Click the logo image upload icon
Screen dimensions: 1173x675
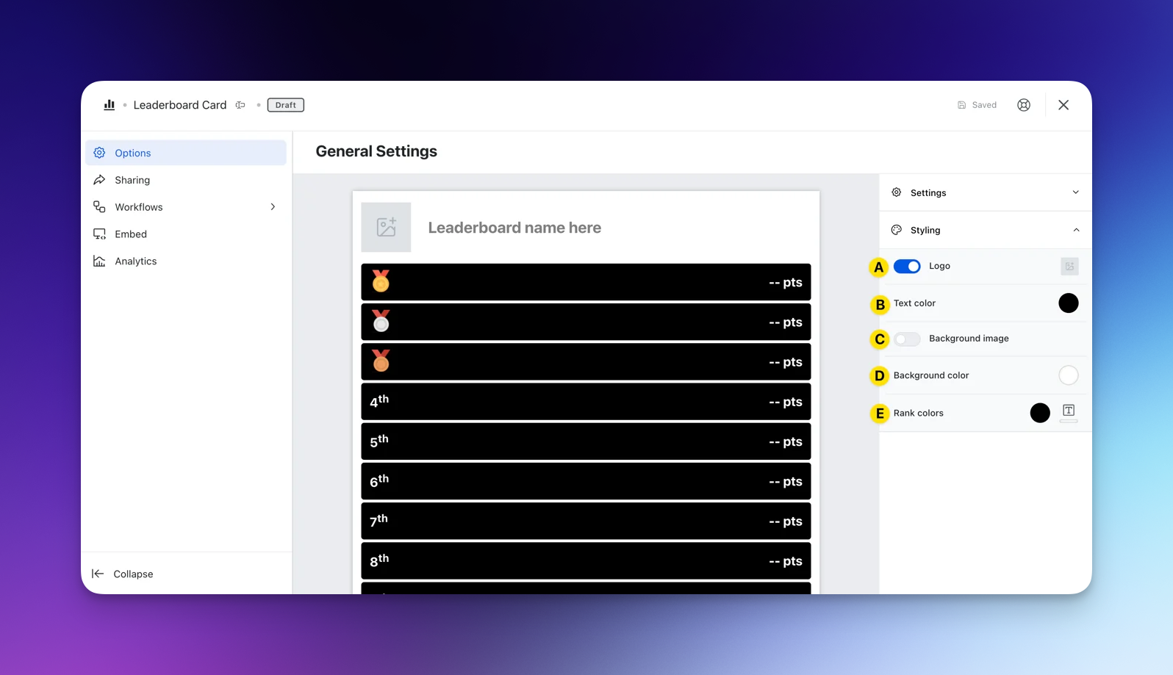1069,267
